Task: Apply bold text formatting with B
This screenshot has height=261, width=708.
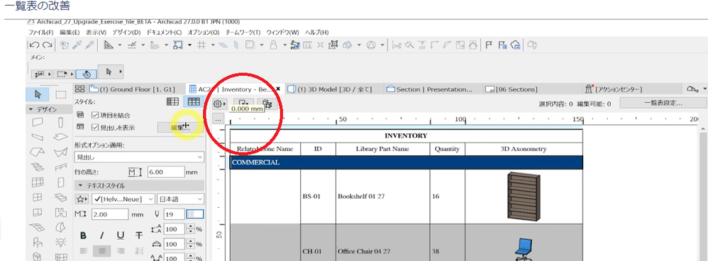Action: 83,235
